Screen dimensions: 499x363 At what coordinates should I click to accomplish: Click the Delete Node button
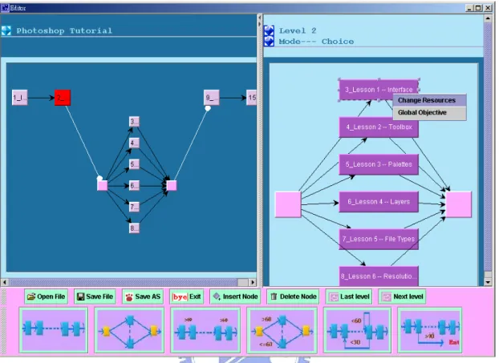293,296
